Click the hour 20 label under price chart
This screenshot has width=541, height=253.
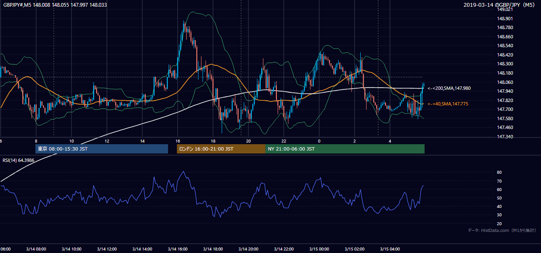tap(248, 141)
